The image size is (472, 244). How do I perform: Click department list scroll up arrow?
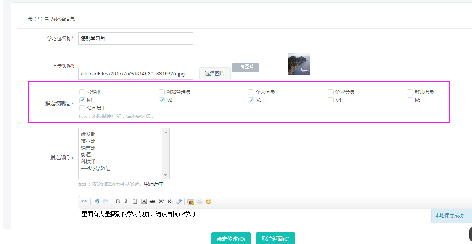(x=166, y=132)
